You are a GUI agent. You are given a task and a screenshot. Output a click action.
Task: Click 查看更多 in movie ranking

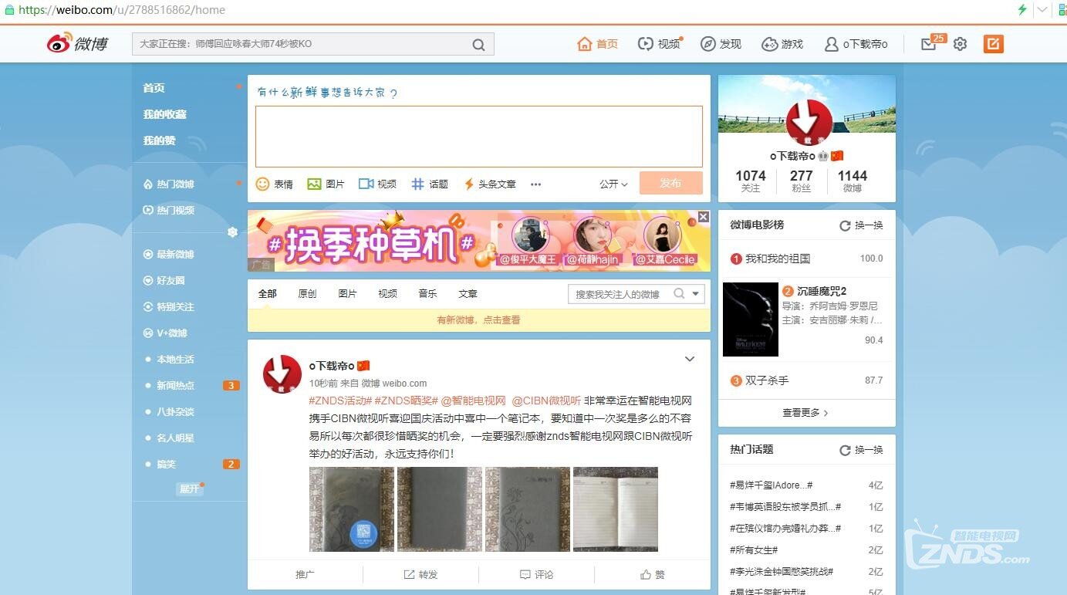(x=806, y=413)
